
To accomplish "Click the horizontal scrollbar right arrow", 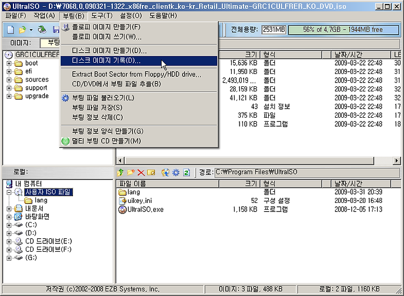I will tap(396, 161).
